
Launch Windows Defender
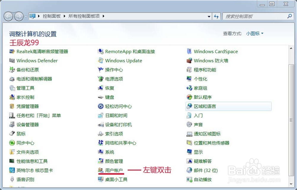(x=36, y=61)
